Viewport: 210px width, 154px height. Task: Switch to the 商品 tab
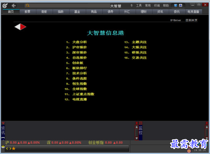[94, 12]
